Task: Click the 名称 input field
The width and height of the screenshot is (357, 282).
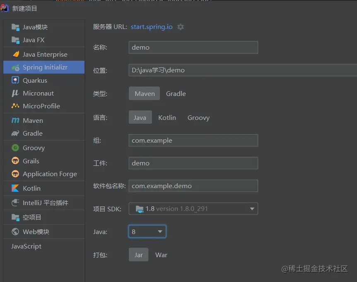Action: click(x=193, y=47)
